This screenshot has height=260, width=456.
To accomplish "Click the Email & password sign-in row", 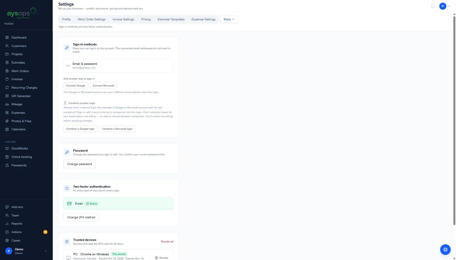I will [118, 66].
